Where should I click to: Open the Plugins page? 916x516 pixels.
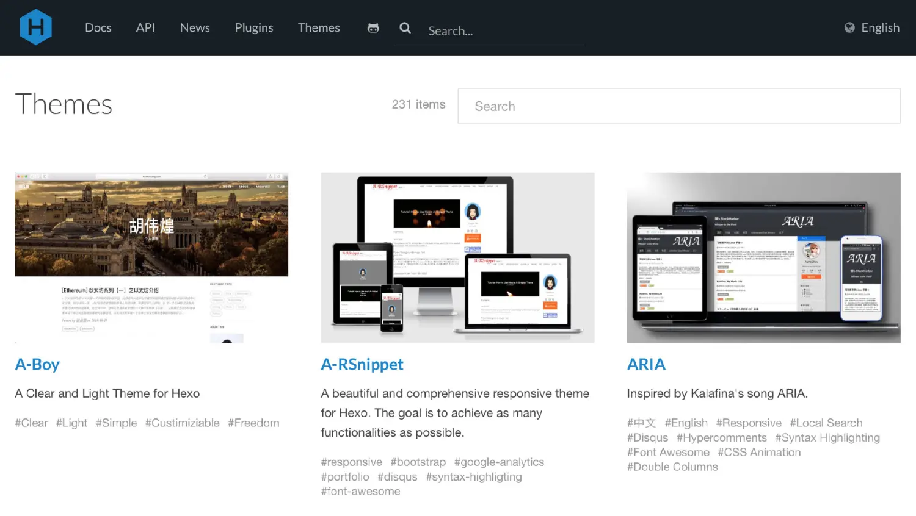pos(254,28)
